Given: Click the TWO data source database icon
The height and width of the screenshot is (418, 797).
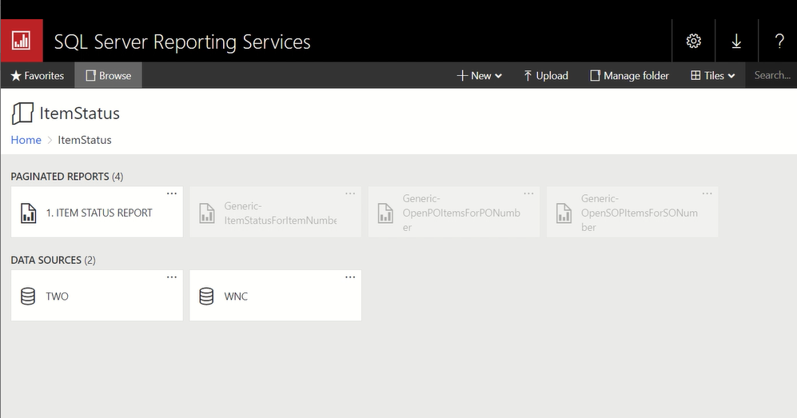Looking at the screenshot, I should pyautogui.click(x=28, y=297).
